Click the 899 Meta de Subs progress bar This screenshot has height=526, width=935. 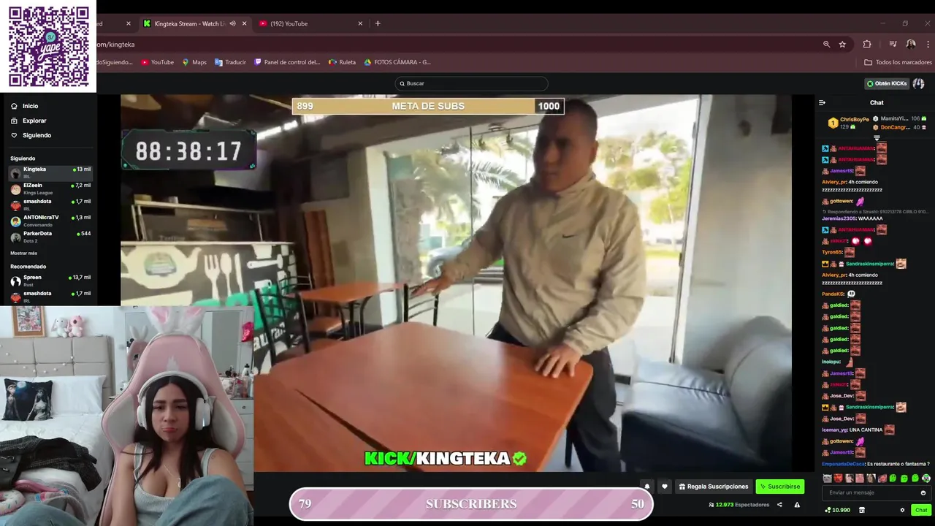click(x=427, y=106)
